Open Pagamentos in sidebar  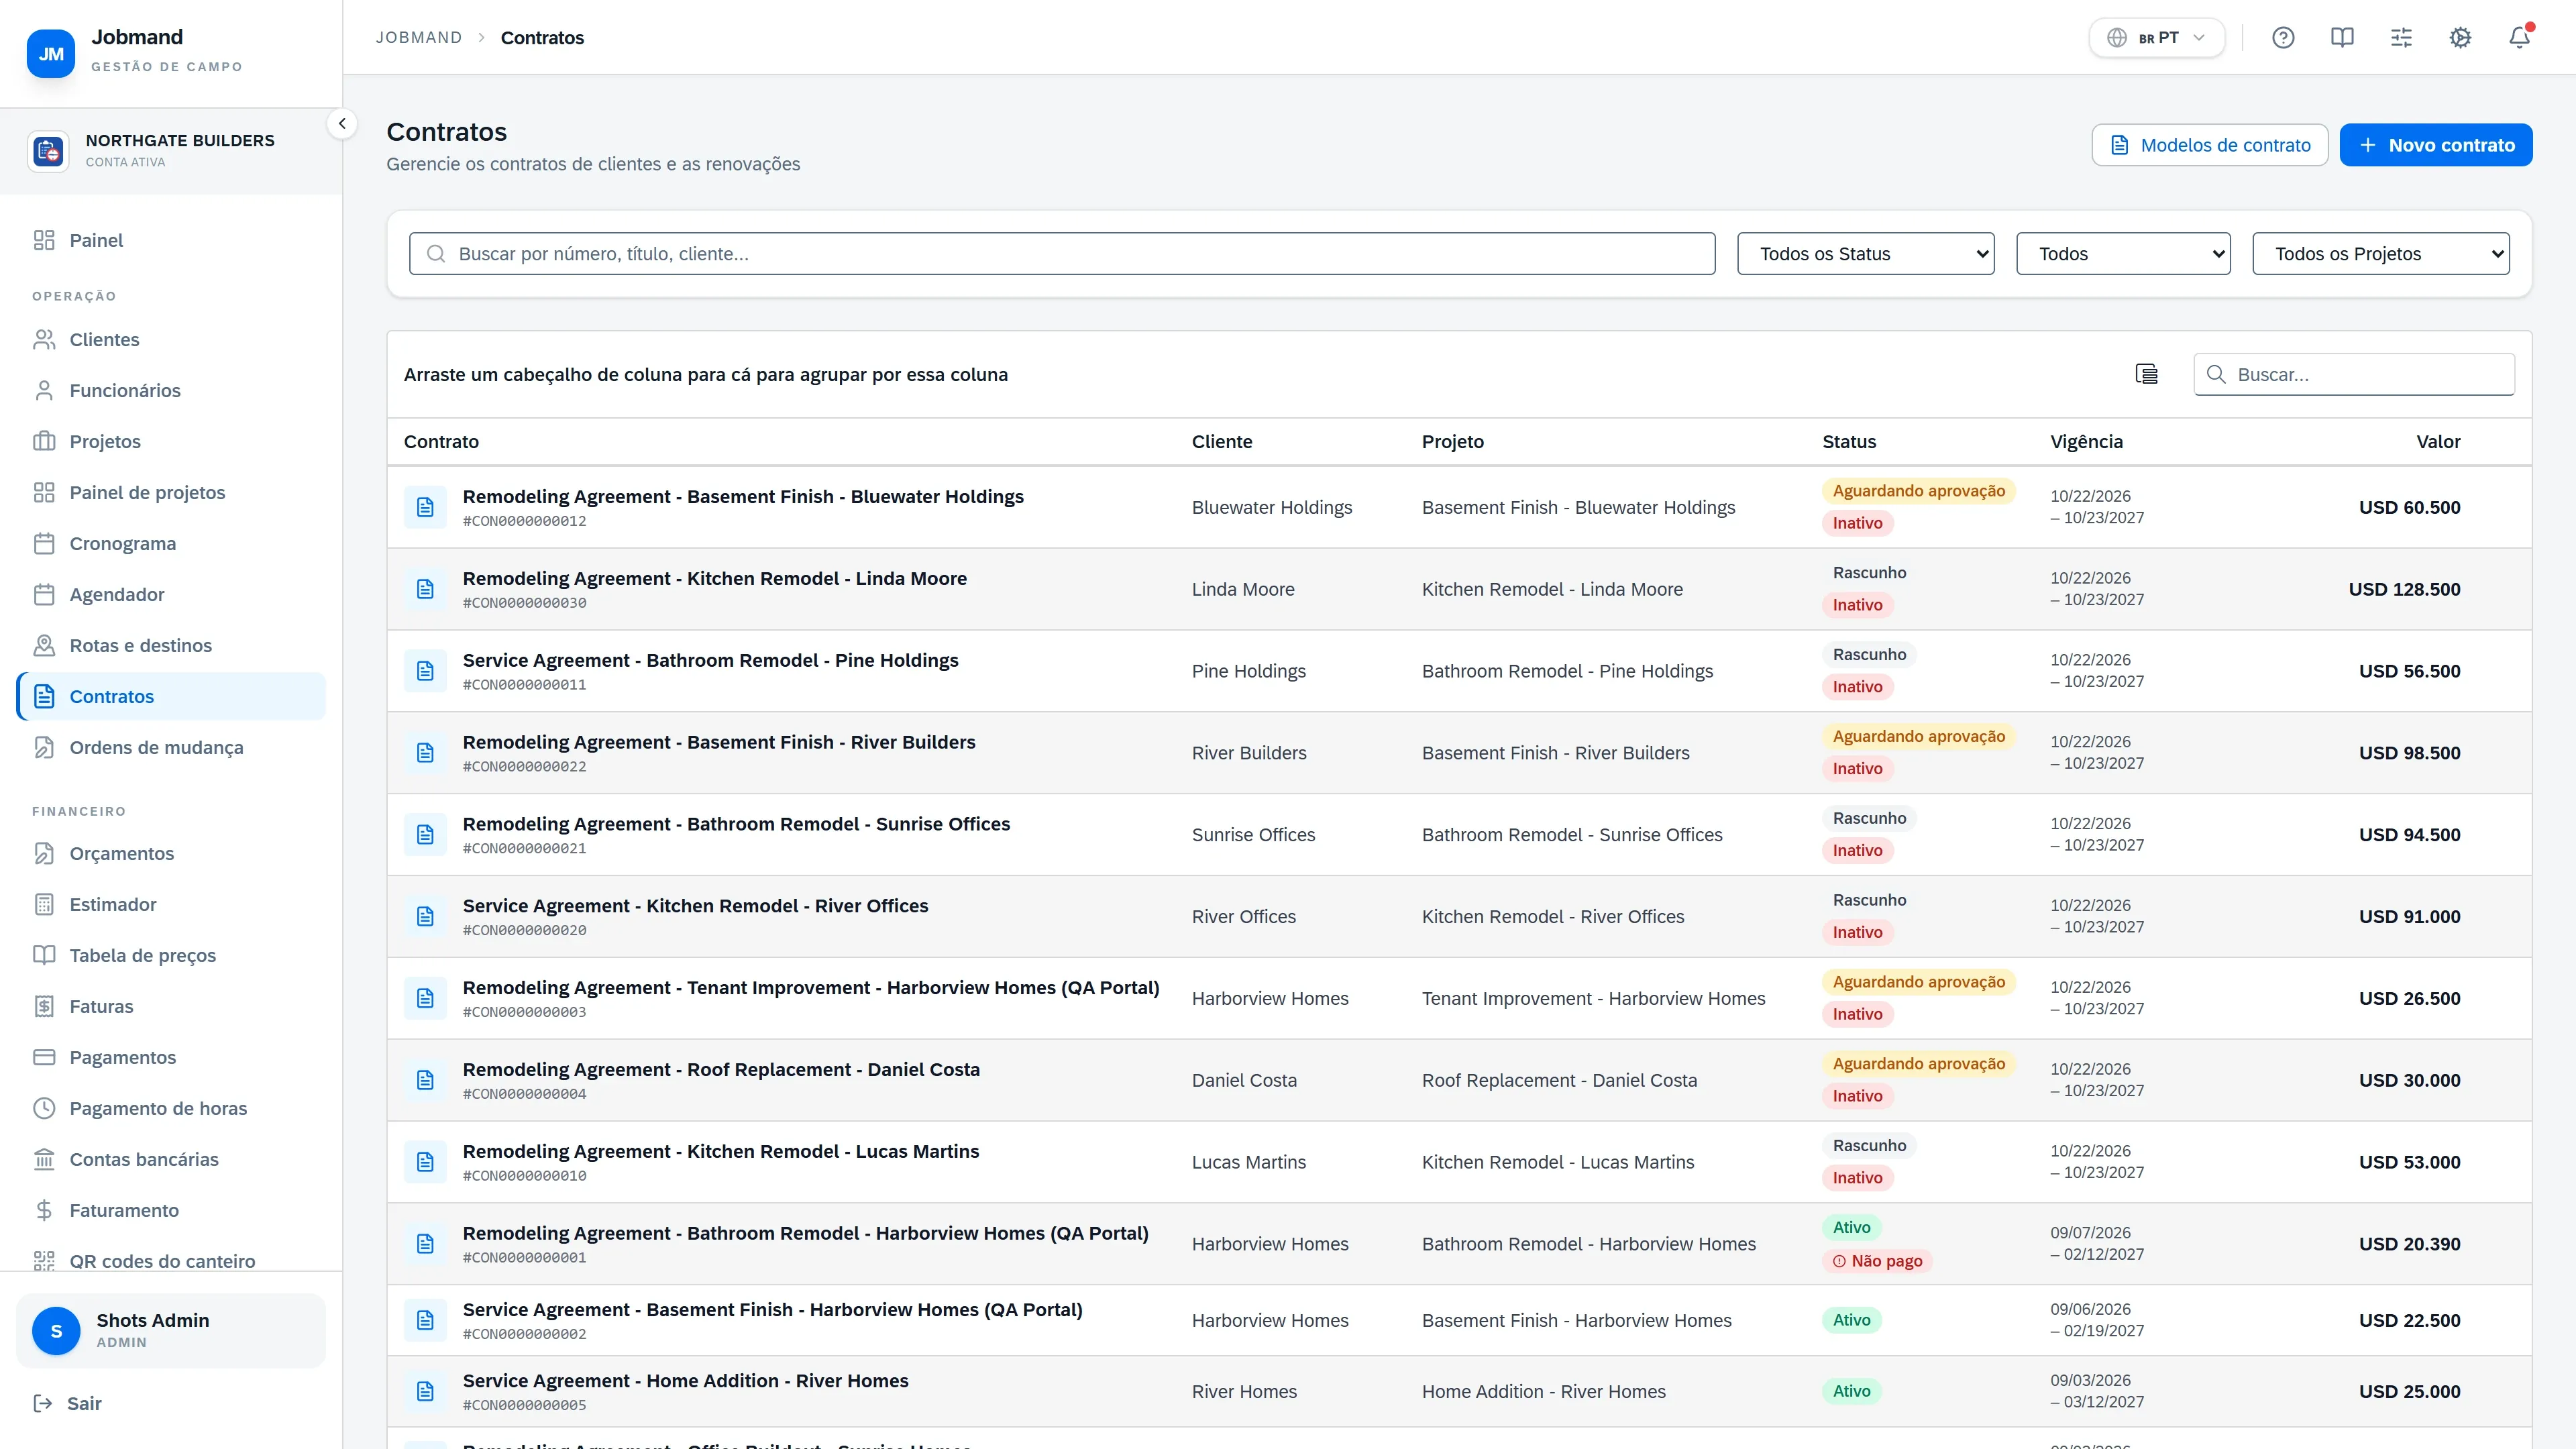tap(171, 1058)
